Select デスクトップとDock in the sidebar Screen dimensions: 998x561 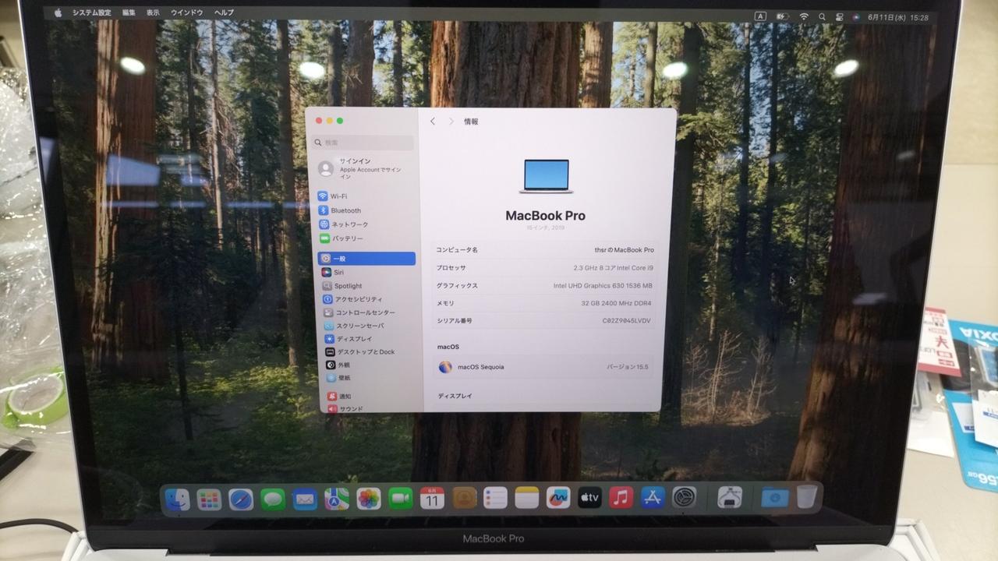coord(365,352)
